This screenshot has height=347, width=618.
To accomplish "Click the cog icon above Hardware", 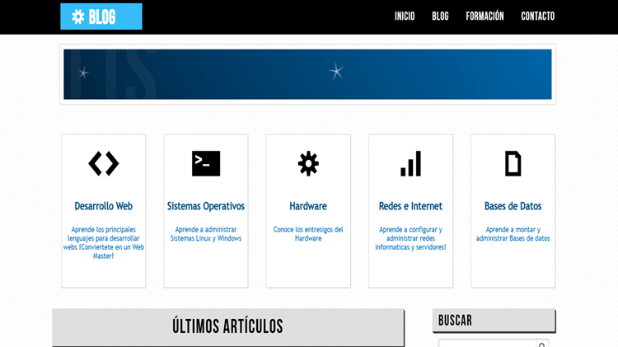I will [308, 164].
